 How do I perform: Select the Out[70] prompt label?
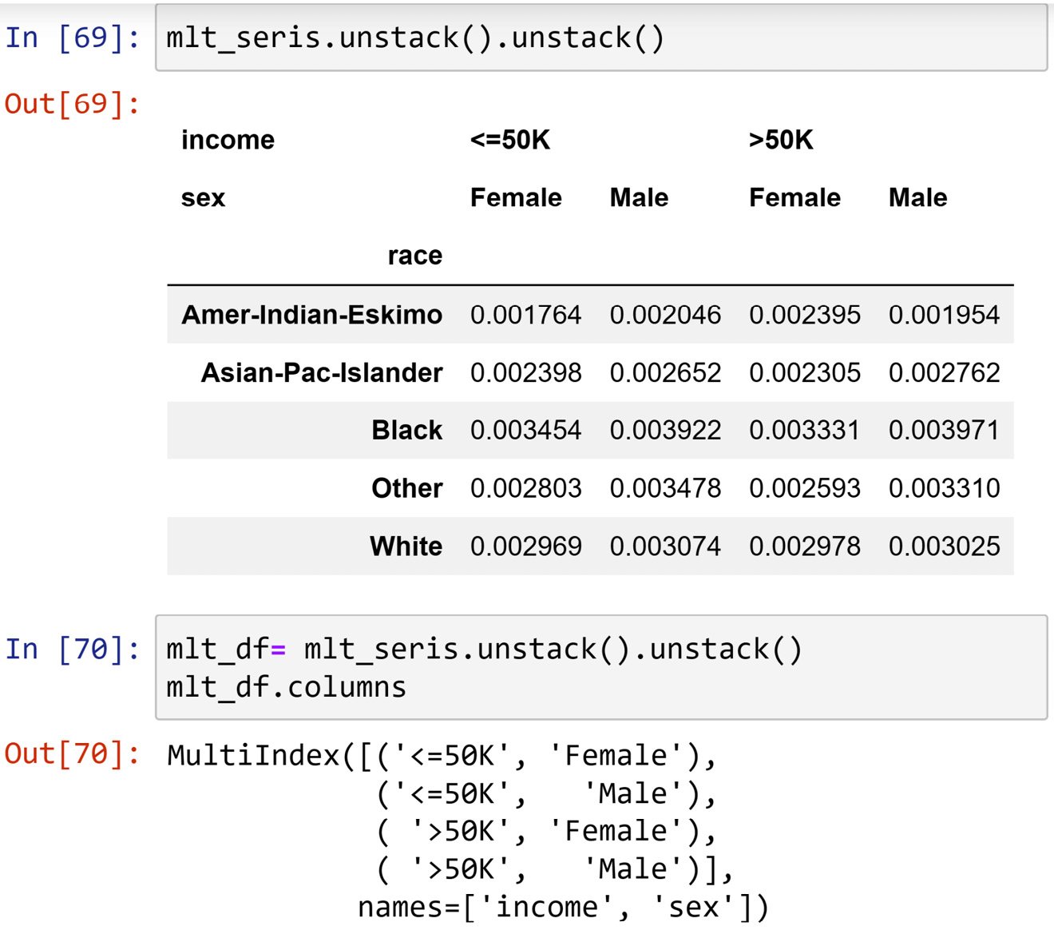tap(73, 753)
